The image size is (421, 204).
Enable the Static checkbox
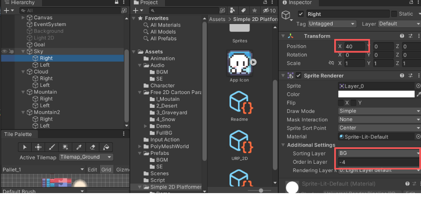394,14
